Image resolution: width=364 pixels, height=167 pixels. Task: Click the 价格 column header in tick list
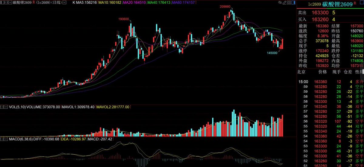pos(322,72)
